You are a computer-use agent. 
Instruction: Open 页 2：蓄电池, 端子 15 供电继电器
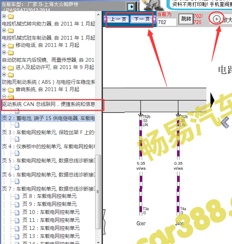pyautogui.click(x=48, y=118)
